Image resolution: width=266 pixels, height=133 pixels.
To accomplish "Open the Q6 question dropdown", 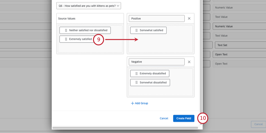I will tap(89, 6).
